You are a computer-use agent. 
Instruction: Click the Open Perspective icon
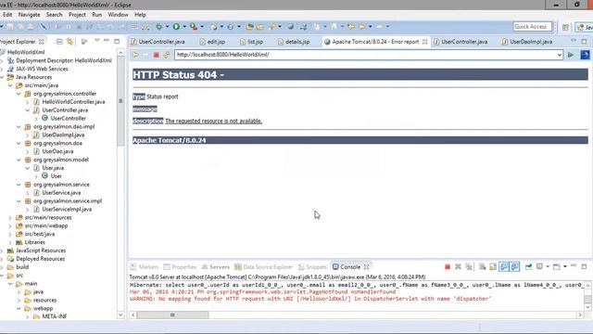click(x=565, y=27)
